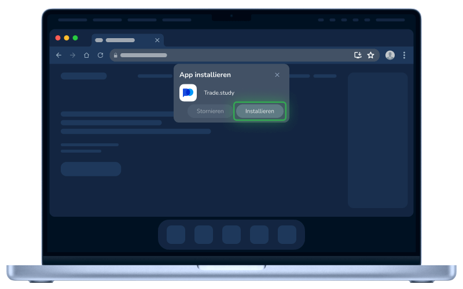Close the App installieren dialog

pyautogui.click(x=277, y=75)
